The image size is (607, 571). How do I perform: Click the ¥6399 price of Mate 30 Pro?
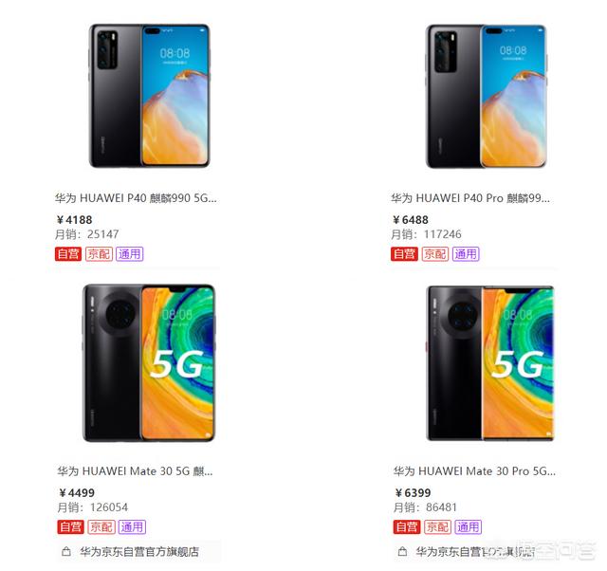pyautogui.click(x=414, y=493)
